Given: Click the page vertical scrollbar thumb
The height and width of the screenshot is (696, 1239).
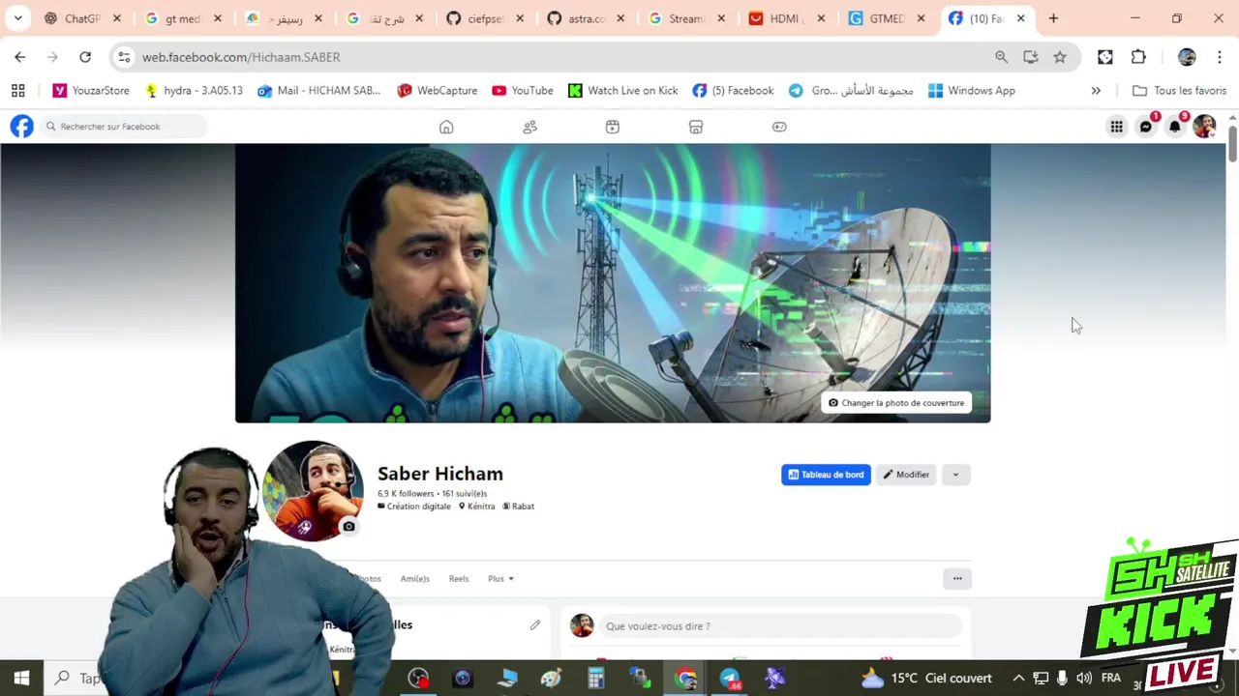Looking at the screenshot, I should 1232,142.
